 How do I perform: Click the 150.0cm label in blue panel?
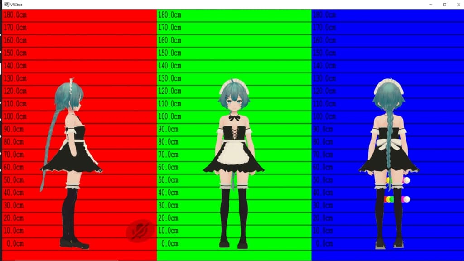(324, 53)
